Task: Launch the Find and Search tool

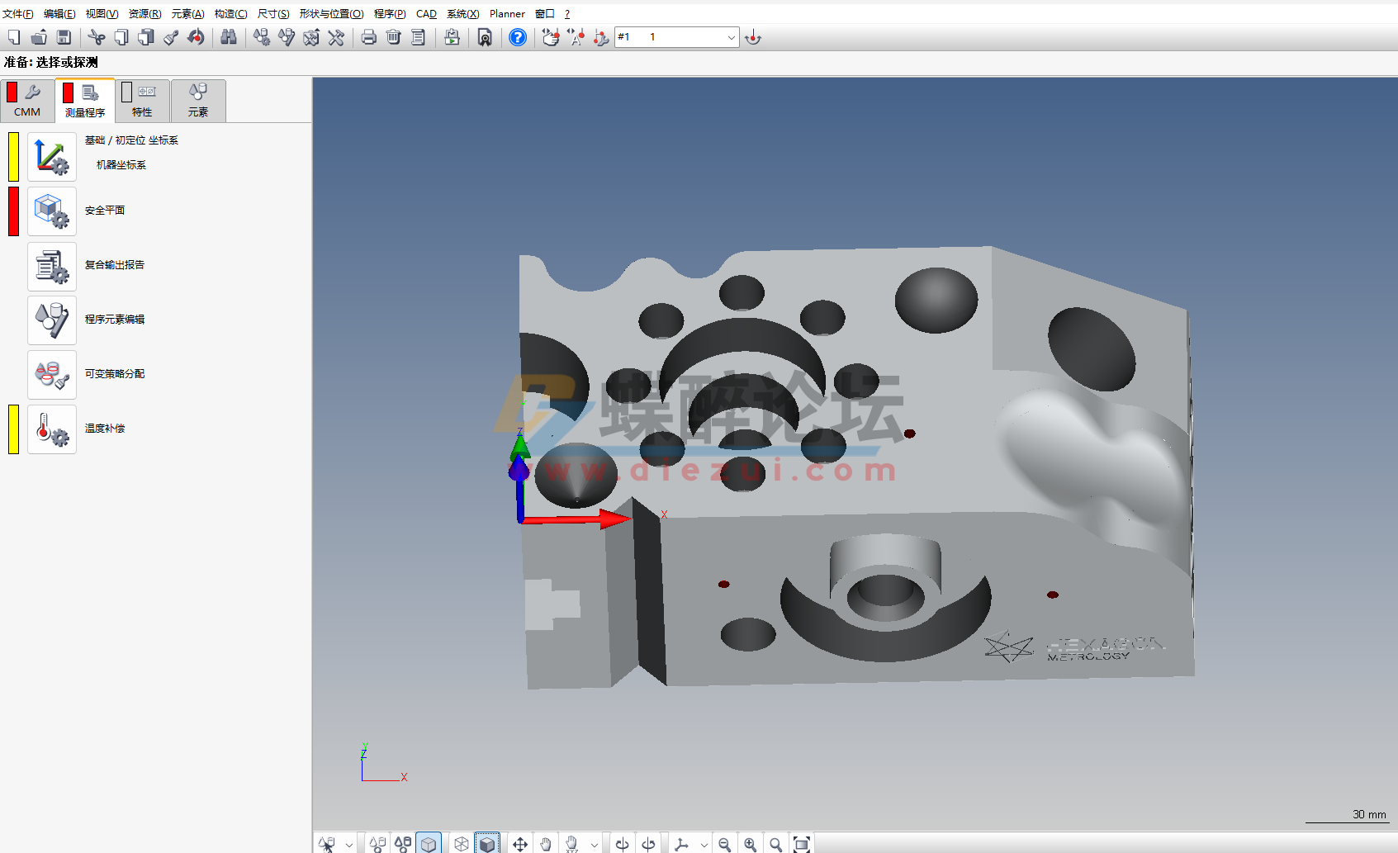Action: [x=230, y=37]
